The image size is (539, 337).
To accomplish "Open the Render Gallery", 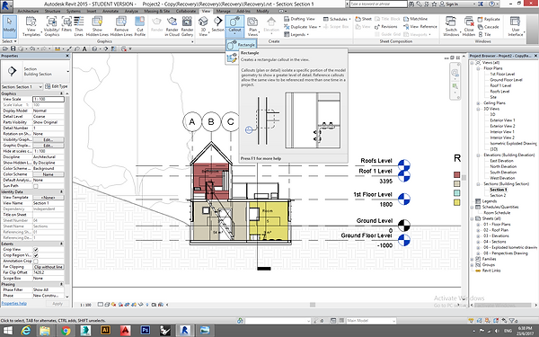I will click(187, 26).
